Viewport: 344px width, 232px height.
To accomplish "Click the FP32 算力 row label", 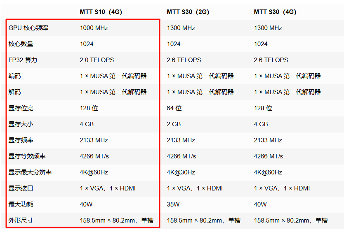I will 23,60.
